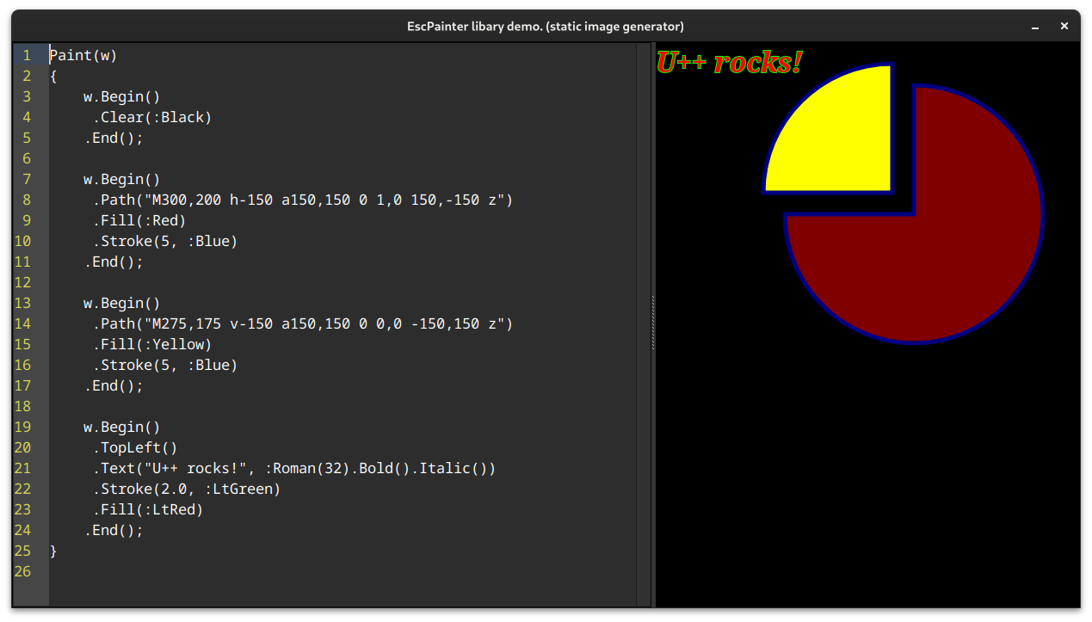Click '.End();' on line 11
1092x622 pixels.
pos(114,262)
